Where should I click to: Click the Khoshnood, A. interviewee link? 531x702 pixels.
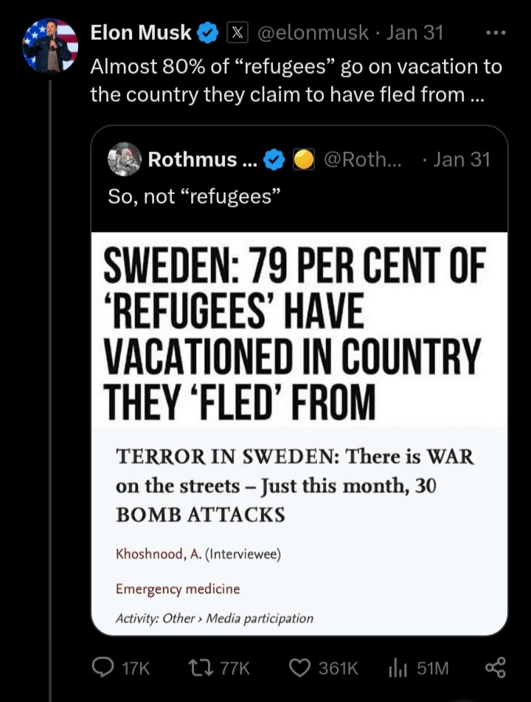click(198, 554)
